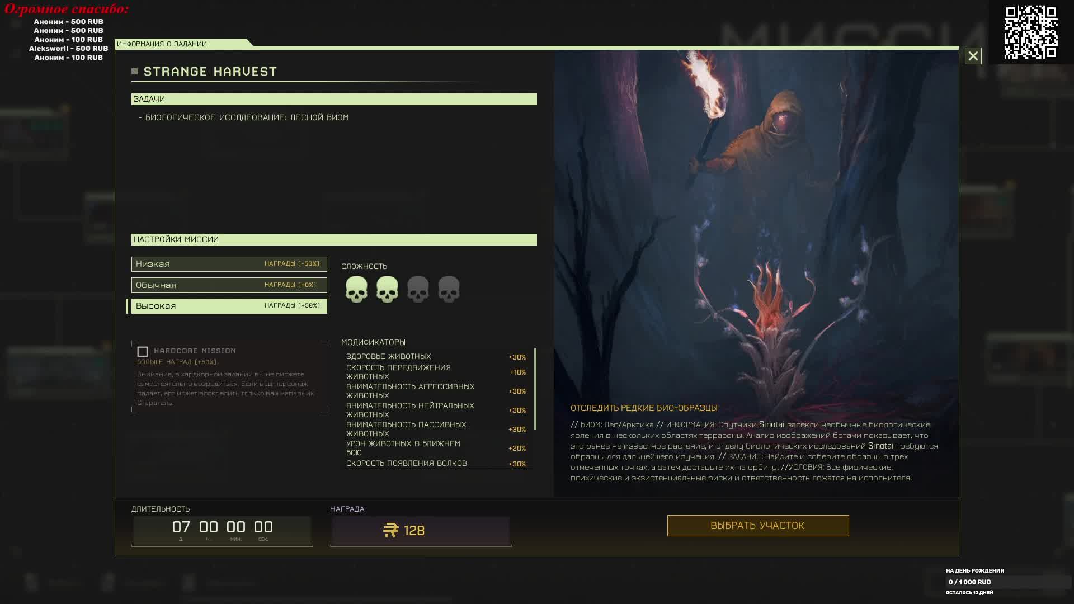Click the QR code in corner

pyautogui.click(x=1030, y=32)
